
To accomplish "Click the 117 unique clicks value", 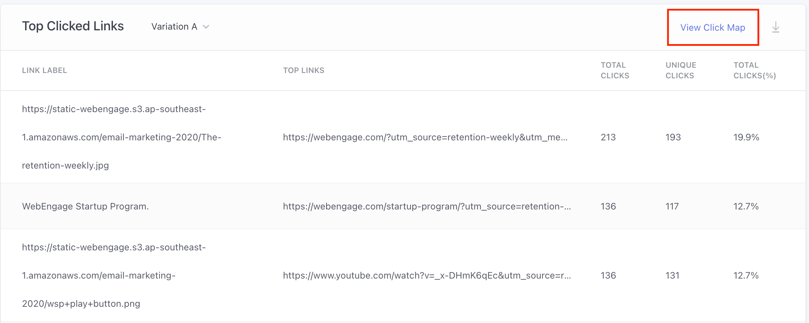I will (x=672, y=206).
